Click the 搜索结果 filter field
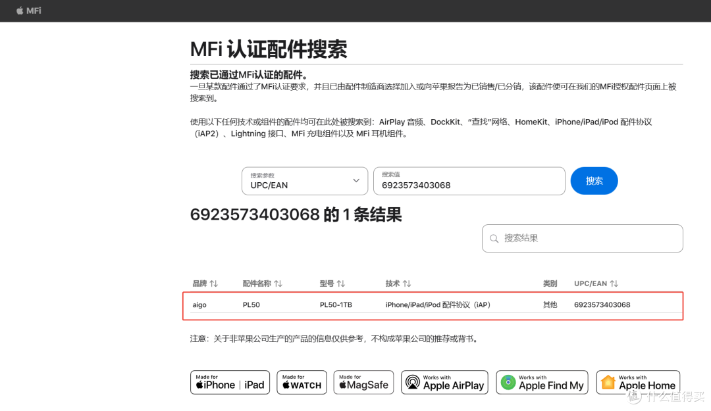The height and width of the screenshot is (411, 711). tap(582, 238)
